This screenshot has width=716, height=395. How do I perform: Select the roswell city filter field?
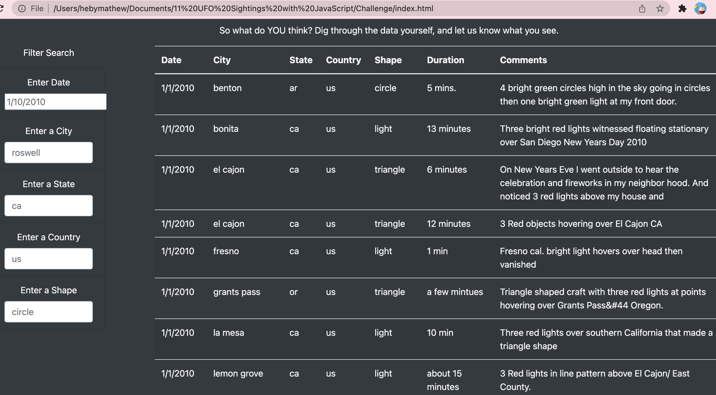(48, 152)
